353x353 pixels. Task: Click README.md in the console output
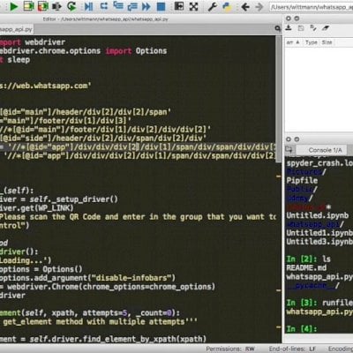pos(306,268)
